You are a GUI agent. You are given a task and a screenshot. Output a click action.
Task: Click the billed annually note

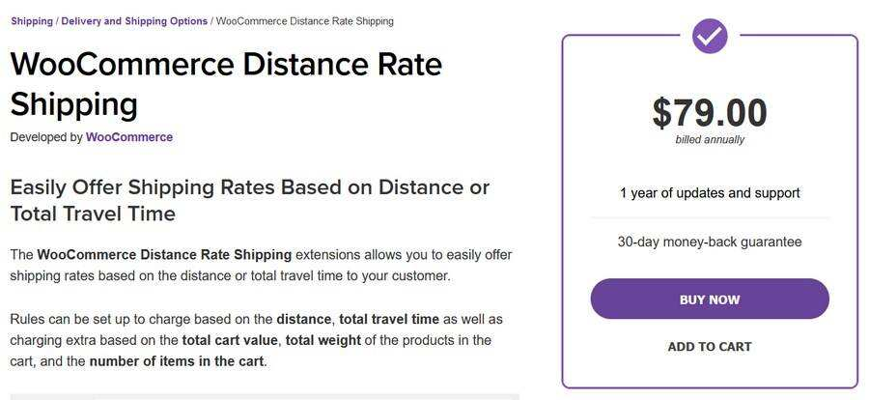(x=710, y=140)
